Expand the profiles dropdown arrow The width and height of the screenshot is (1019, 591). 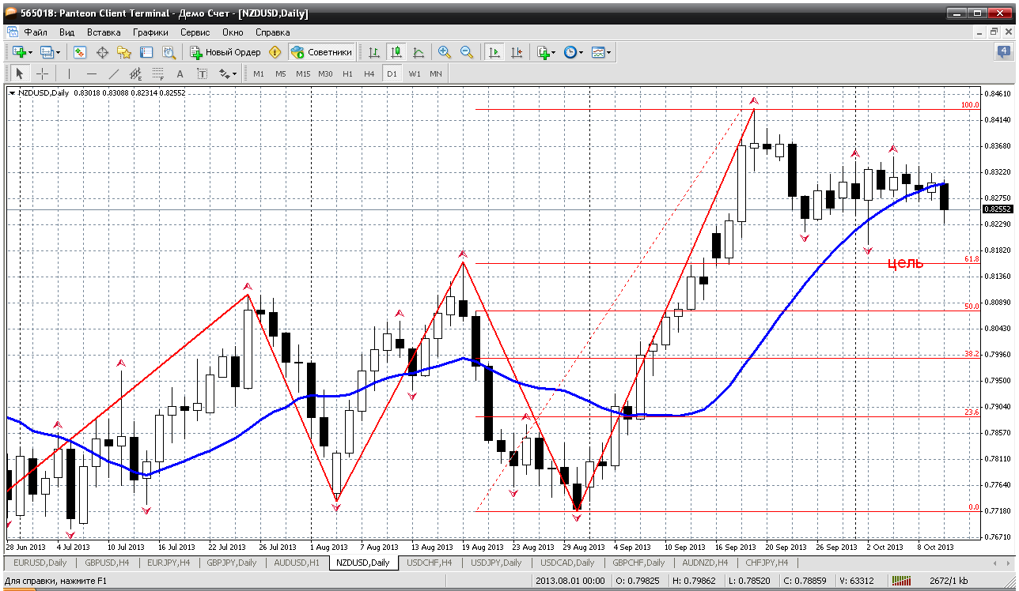coord(58,52)
